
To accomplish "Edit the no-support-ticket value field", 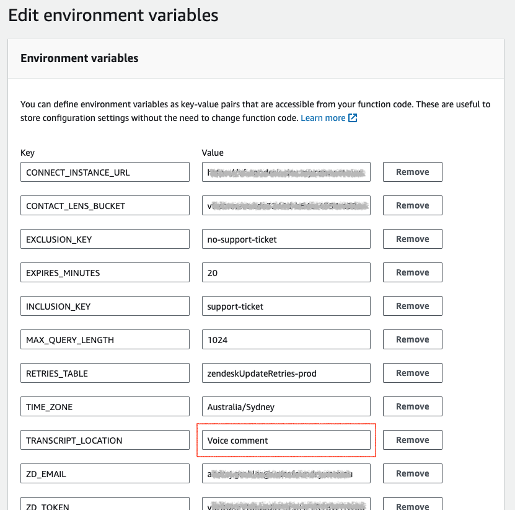I will click(286, 239).
